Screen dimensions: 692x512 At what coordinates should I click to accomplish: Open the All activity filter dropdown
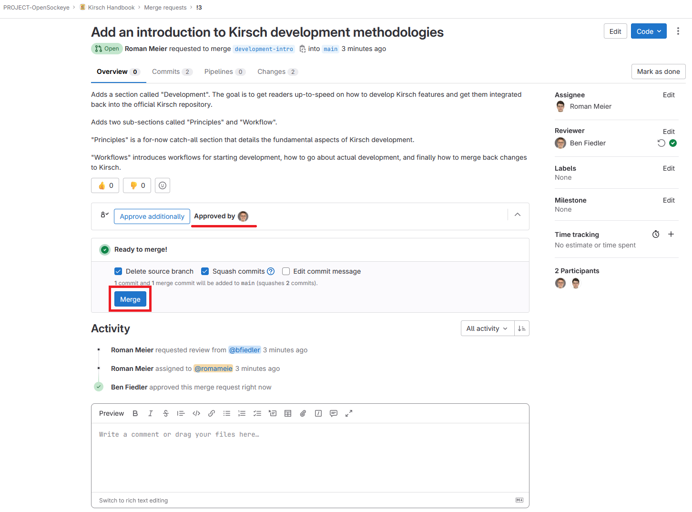pyautogui.click(x=488, y=328)
